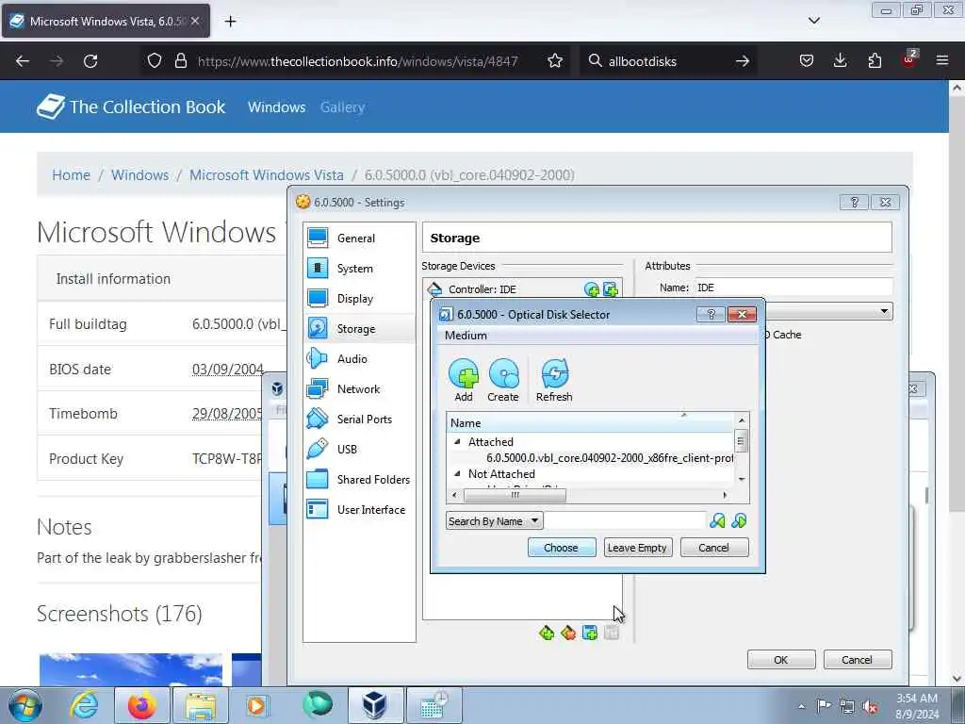The height and width of the screenshot is (724, 965).
Task: Show hidden tray icons arrow
Action: (x=801, y=706)
